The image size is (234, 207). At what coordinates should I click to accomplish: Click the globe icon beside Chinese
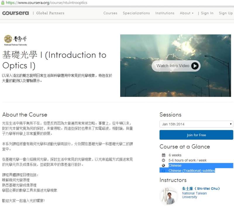(164, 165)
